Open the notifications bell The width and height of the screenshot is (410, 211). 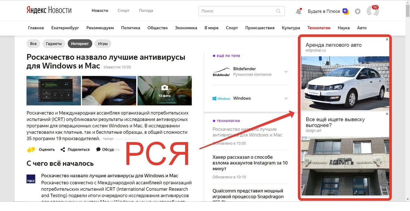[x=298, y=11]
